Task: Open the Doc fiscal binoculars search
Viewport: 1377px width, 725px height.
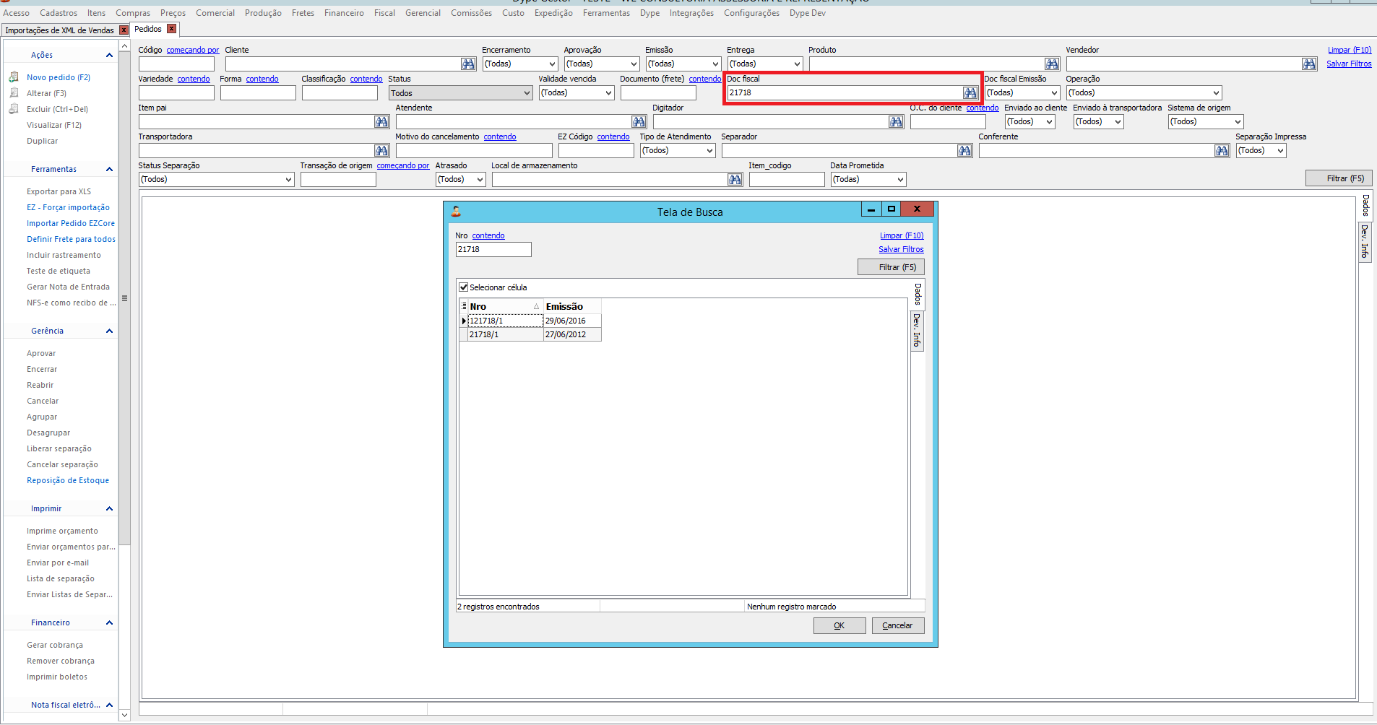Action: pos(970,93)
